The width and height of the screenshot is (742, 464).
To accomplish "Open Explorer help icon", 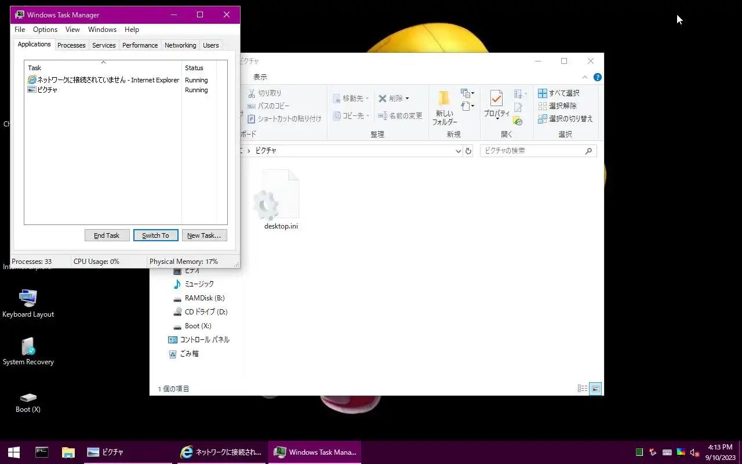I will pos(597,77).
